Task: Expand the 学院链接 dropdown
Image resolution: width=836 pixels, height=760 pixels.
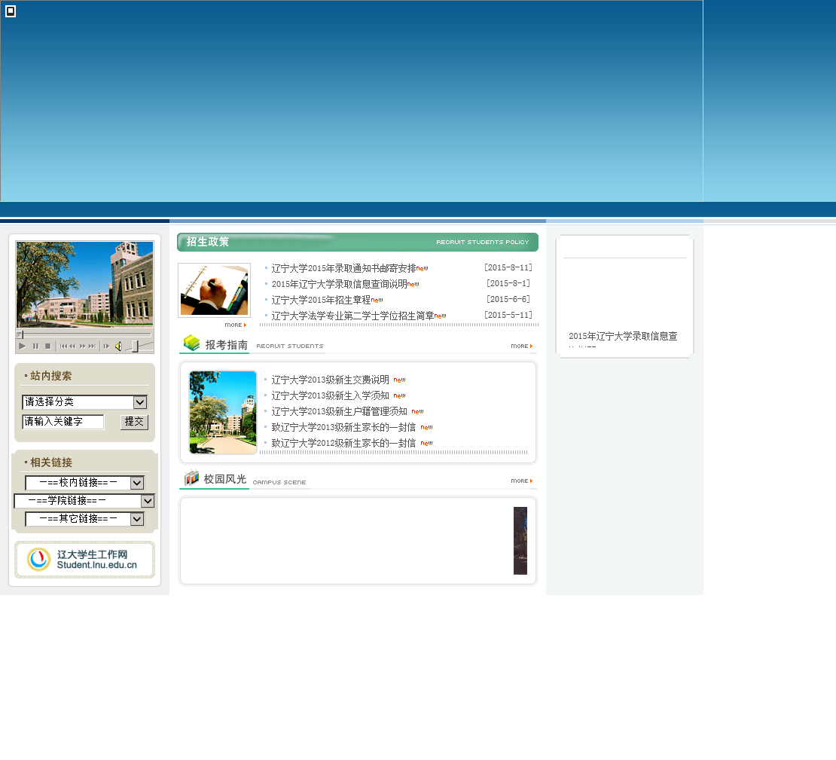Action: pos(84,501)
